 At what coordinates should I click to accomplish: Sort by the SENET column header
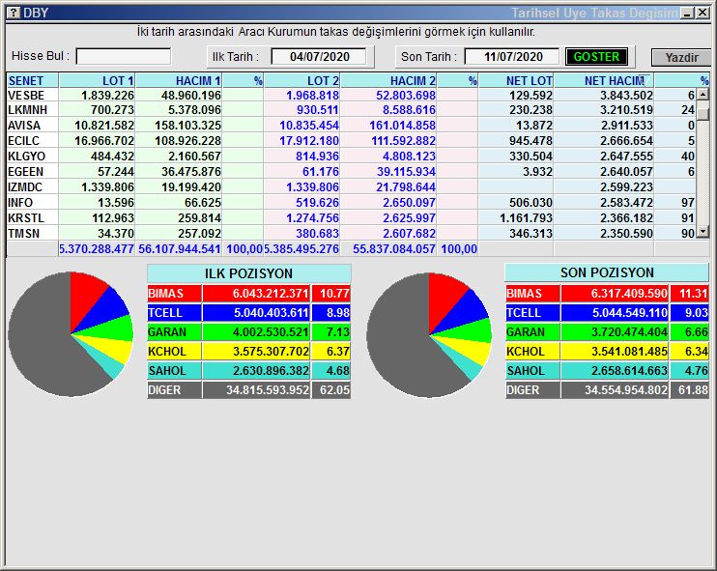[x=32, y=80]
